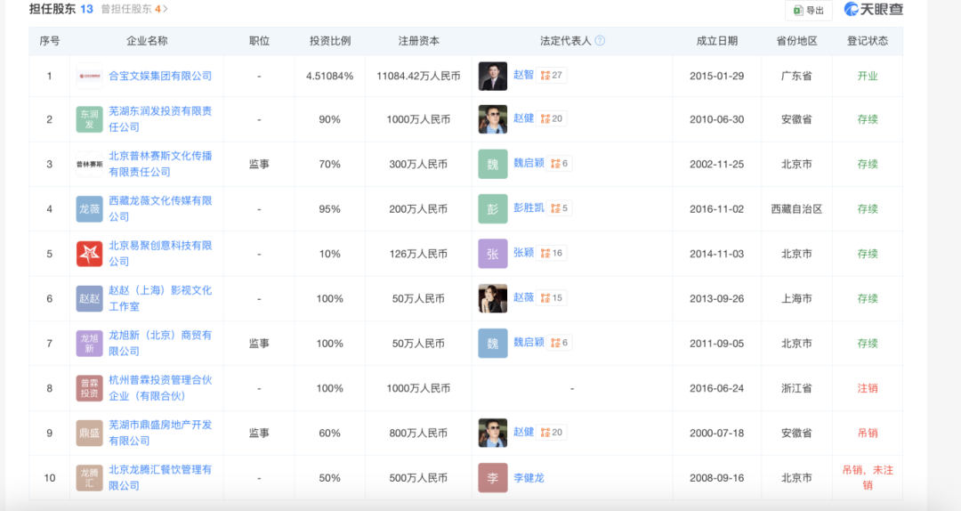Viewport: 961px width, 511px height.
Task: Click the 龙薇 company logo tile
Action: pyautogui.click(x=90, y=208)
